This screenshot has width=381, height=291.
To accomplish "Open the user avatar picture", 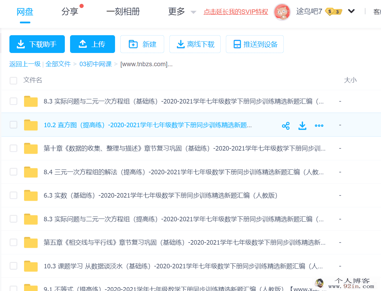I will (x=282, y=12).
